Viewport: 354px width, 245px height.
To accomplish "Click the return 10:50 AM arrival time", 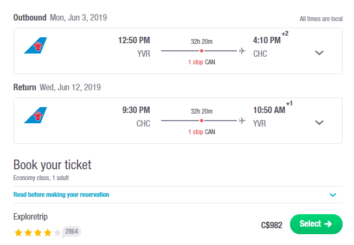I will click(x=269, y=110).
